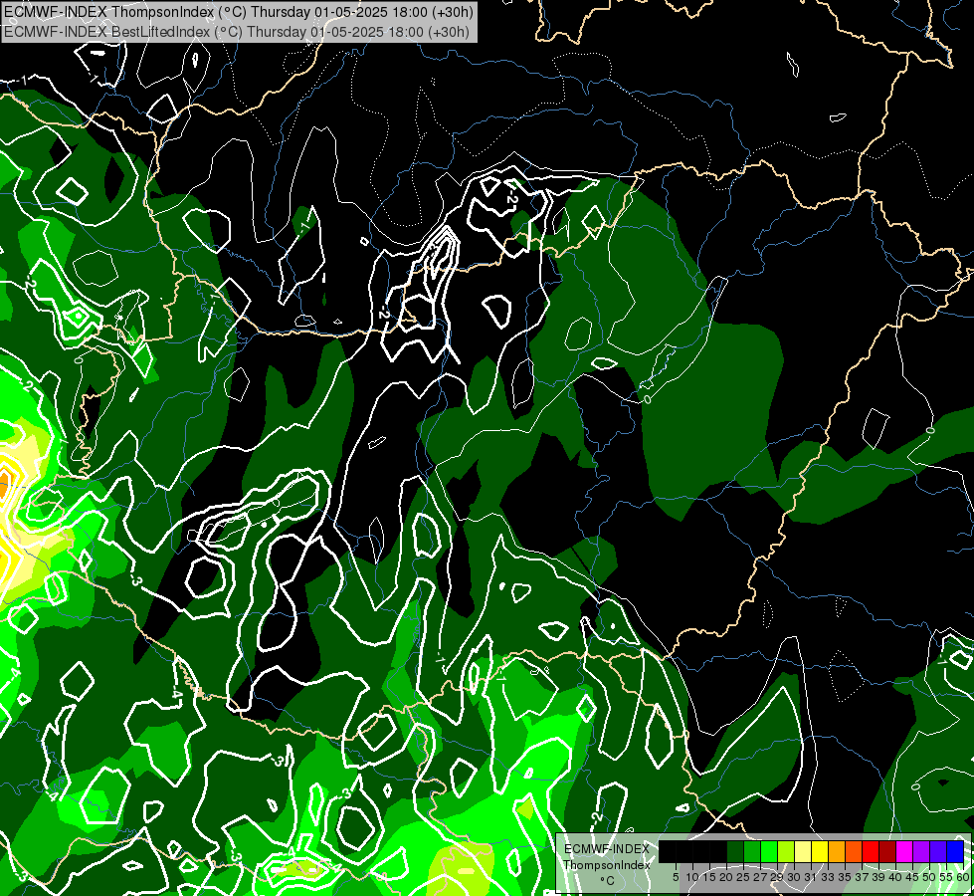Viewport: 974px width, 896px height.
Task: Click the pure yellow legend swatch (31-33)
Action: point(820,851)
